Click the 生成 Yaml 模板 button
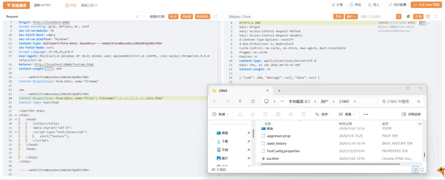The image size is (445, 180). pyautogui.click(x=426, y=5)
